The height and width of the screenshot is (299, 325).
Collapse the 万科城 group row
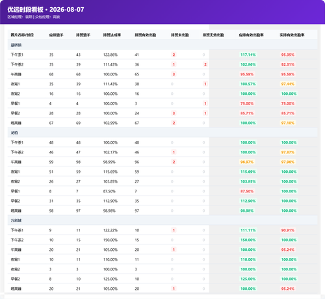pyautogui.click(x=162, y=220)
